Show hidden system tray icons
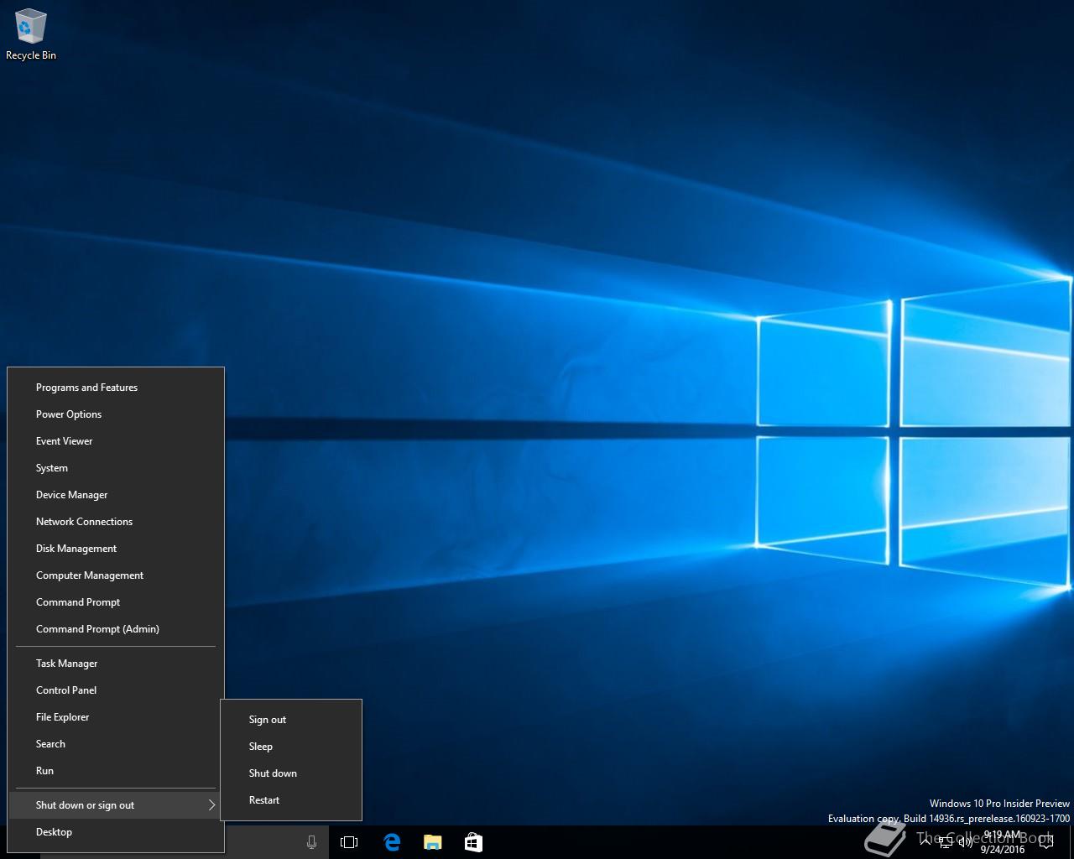The image size is (1074, 859). coord(925,842)
